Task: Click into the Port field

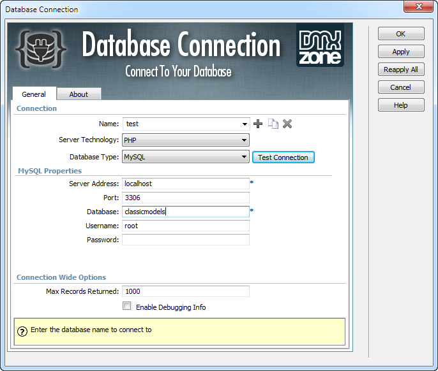Action: [186, 198]
